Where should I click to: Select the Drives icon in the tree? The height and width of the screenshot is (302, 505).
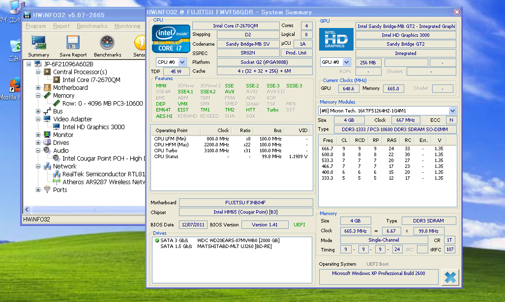47,142
